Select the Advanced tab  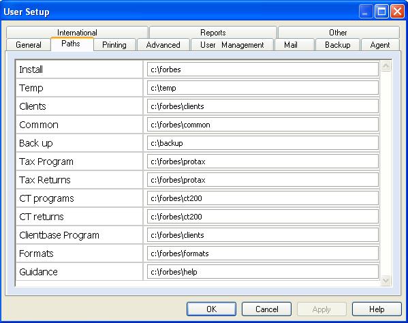[163, 45]
